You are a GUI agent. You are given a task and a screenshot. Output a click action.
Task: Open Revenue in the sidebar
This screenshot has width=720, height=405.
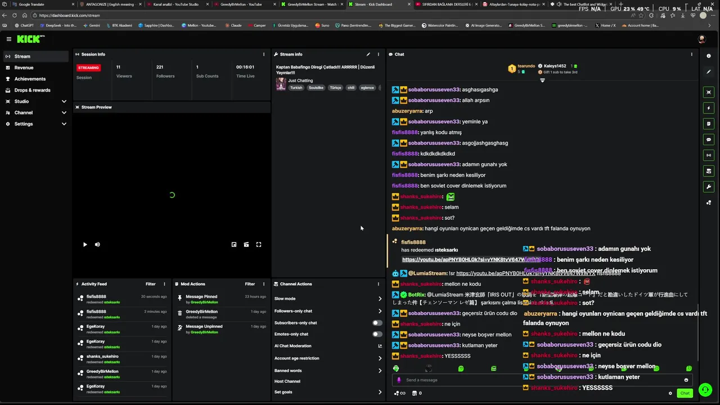[x=35, y=67]
